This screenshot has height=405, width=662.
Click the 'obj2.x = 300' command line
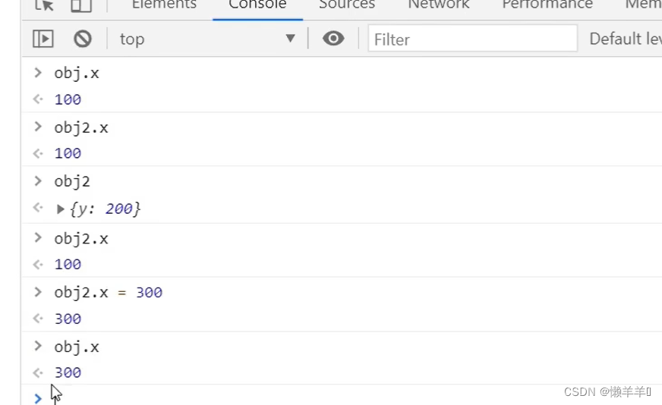108,293
